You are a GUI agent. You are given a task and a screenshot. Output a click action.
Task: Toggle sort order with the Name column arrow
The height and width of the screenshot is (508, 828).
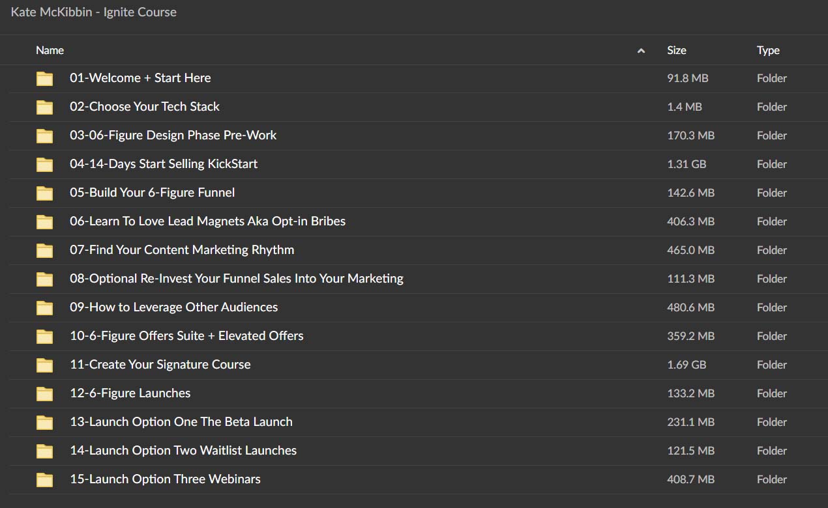tap(641, 51)
